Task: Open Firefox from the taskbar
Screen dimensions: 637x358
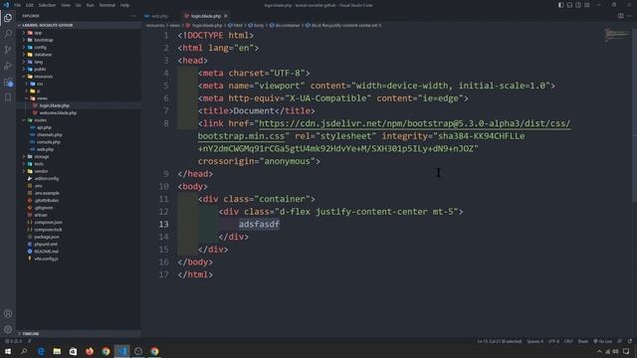Action: 90,351
